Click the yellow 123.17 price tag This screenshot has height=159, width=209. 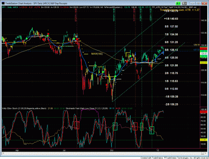point(204,63)
